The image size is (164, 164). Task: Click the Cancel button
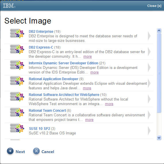pos(44,151)
